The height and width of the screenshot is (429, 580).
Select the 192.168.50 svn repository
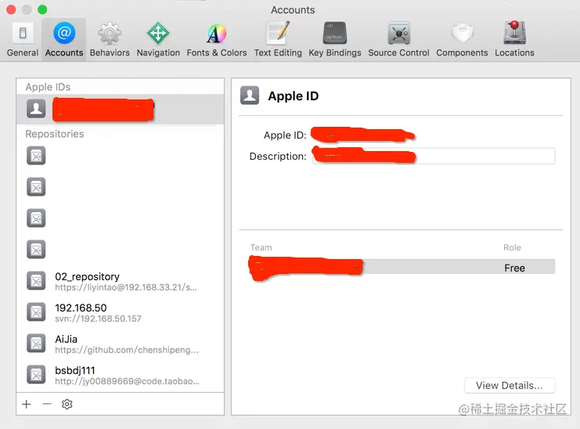click(x=121, y=312)
